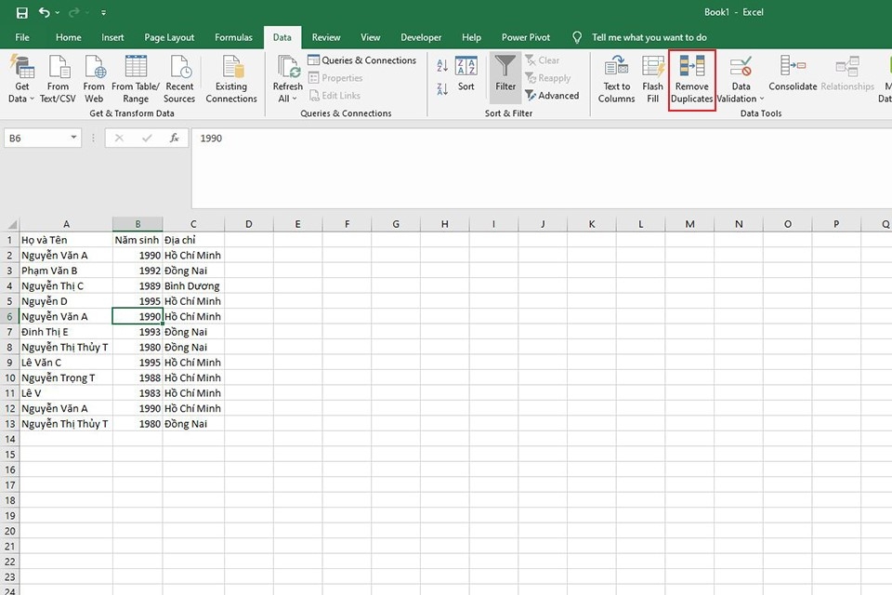Open the Sort dialog
The width and height of the screenshot is (892, 595).
466,74
